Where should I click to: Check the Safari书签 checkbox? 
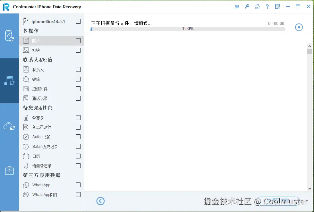[x=78, y=137]
